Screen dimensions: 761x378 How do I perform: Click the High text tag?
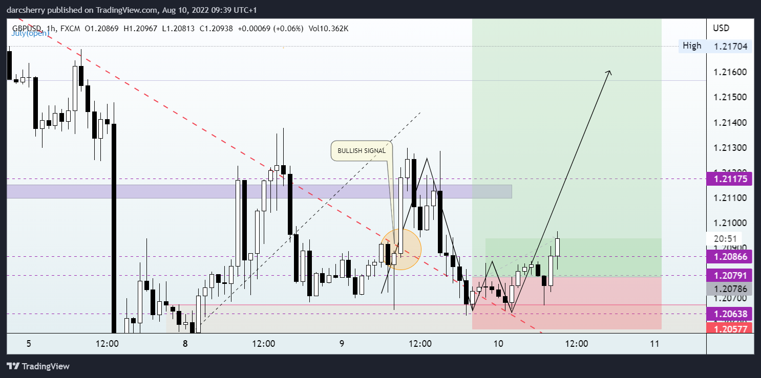click(692, 46)
